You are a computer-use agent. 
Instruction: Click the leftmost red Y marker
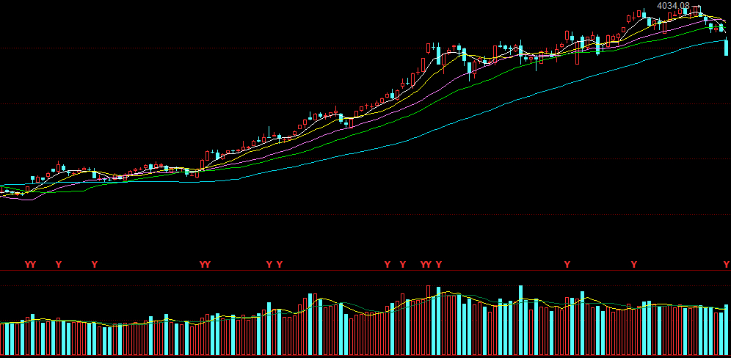click(28, 264)
